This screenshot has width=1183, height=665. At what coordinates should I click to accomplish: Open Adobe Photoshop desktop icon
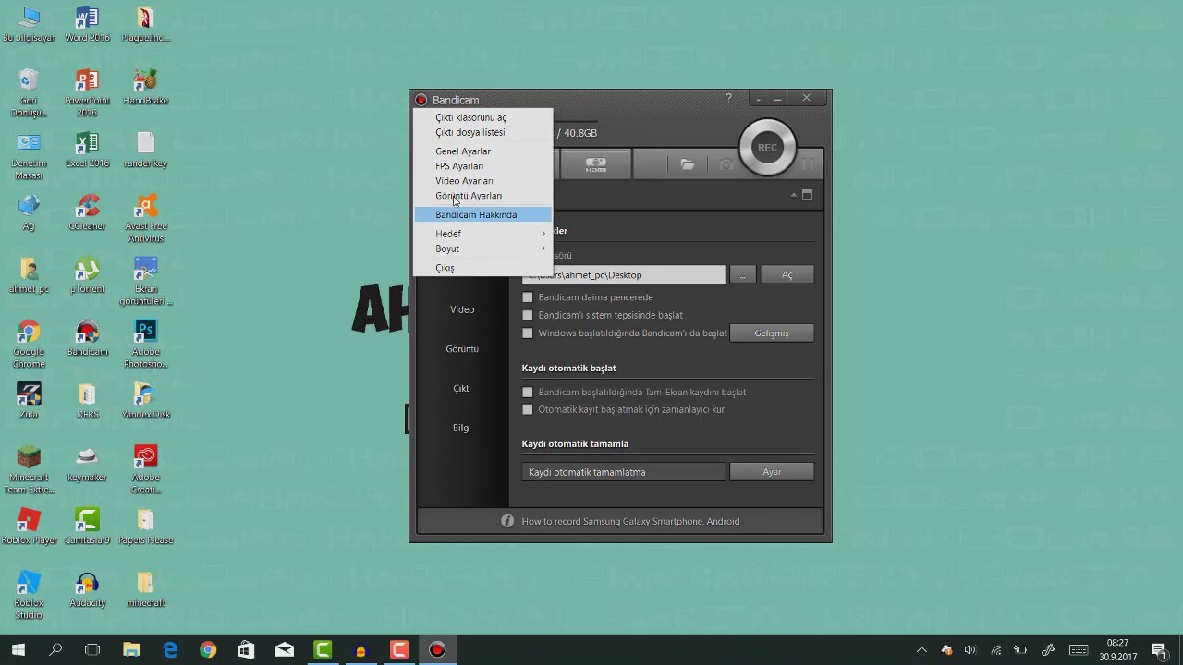point(145,345)
